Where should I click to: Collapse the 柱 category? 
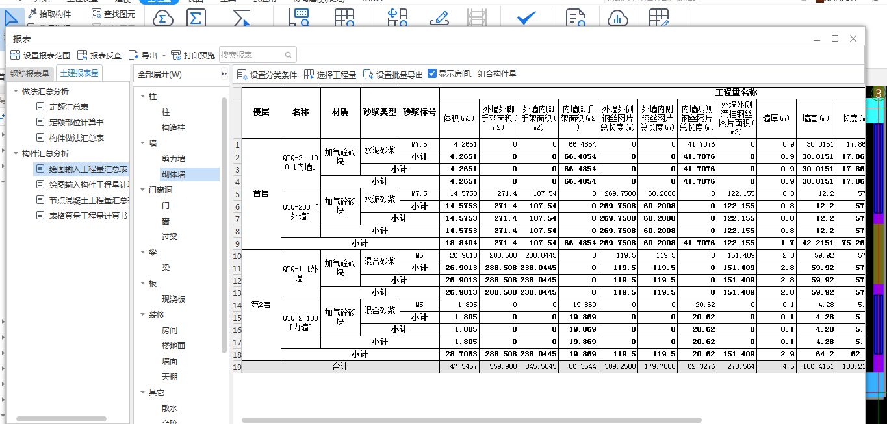pyautogui.click(x=143, y=96)
